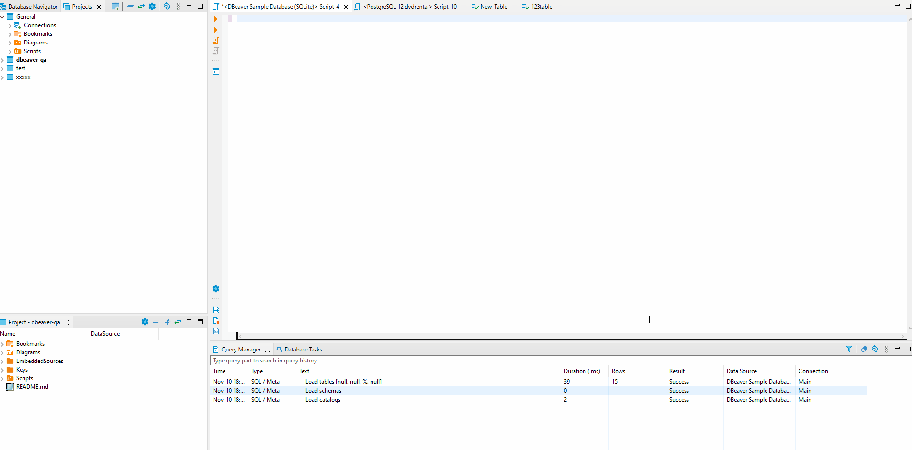Collapse all in Project dbeaver-qa panel

(156, 322)
